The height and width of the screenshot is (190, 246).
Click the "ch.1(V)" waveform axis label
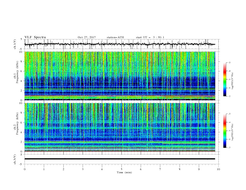pos(15,44)
